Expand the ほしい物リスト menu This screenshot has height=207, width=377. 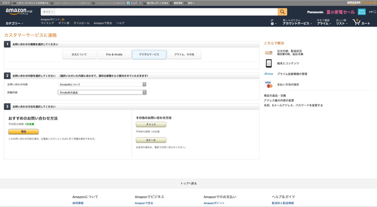click(342, 22)
